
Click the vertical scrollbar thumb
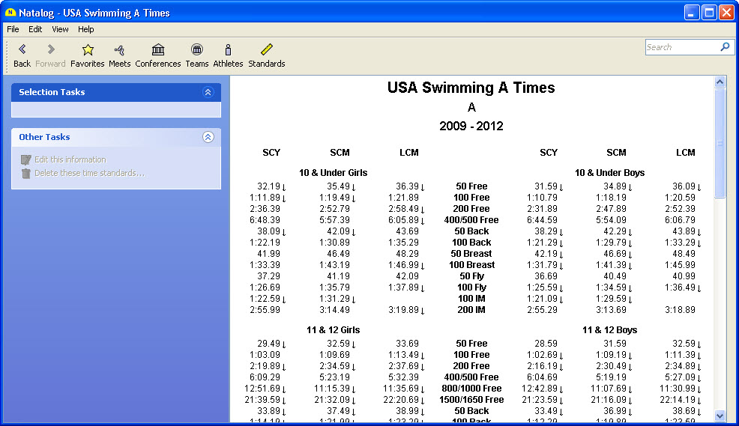(x=720, y=142)
